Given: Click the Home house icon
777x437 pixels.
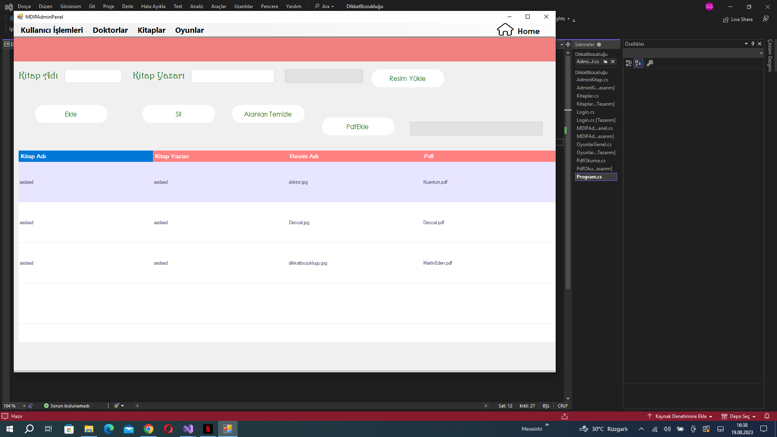Looking at the screenshot, I should [505, 30].
